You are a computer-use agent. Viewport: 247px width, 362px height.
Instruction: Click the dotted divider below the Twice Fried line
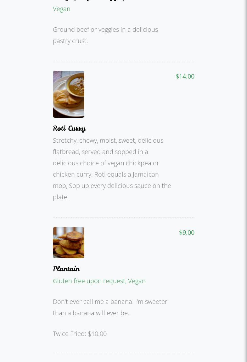pyautogui.click(x=123, y=354)
